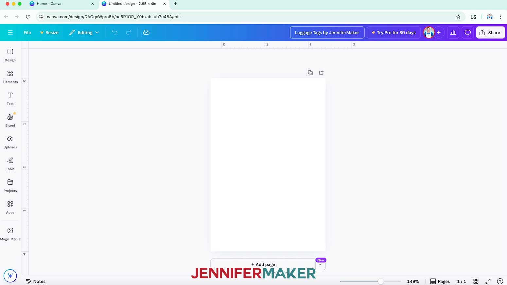Open the comments speech bubble
Screen dimensions: 507x285
point(468,32)
